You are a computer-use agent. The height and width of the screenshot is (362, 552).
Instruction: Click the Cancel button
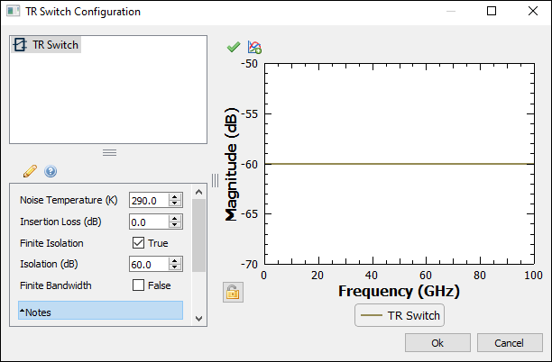pos(510,343)
